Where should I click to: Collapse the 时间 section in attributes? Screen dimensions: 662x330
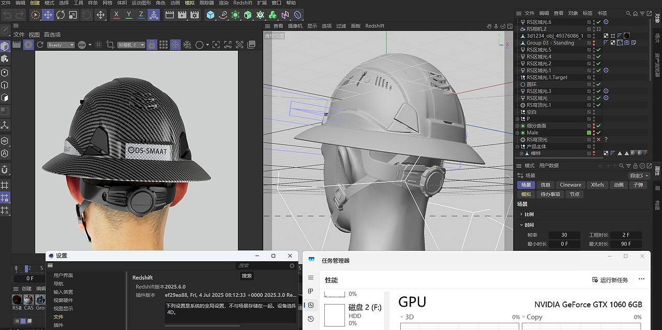[521, 225]
